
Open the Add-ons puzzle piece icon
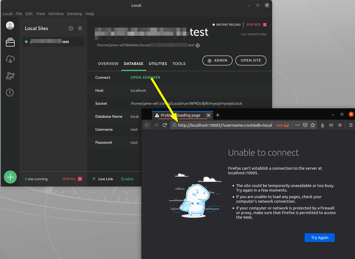[x=10, y=76]
